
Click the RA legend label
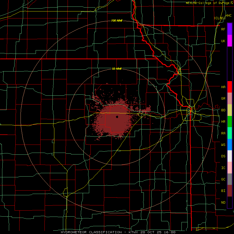[x=223, y=133]
